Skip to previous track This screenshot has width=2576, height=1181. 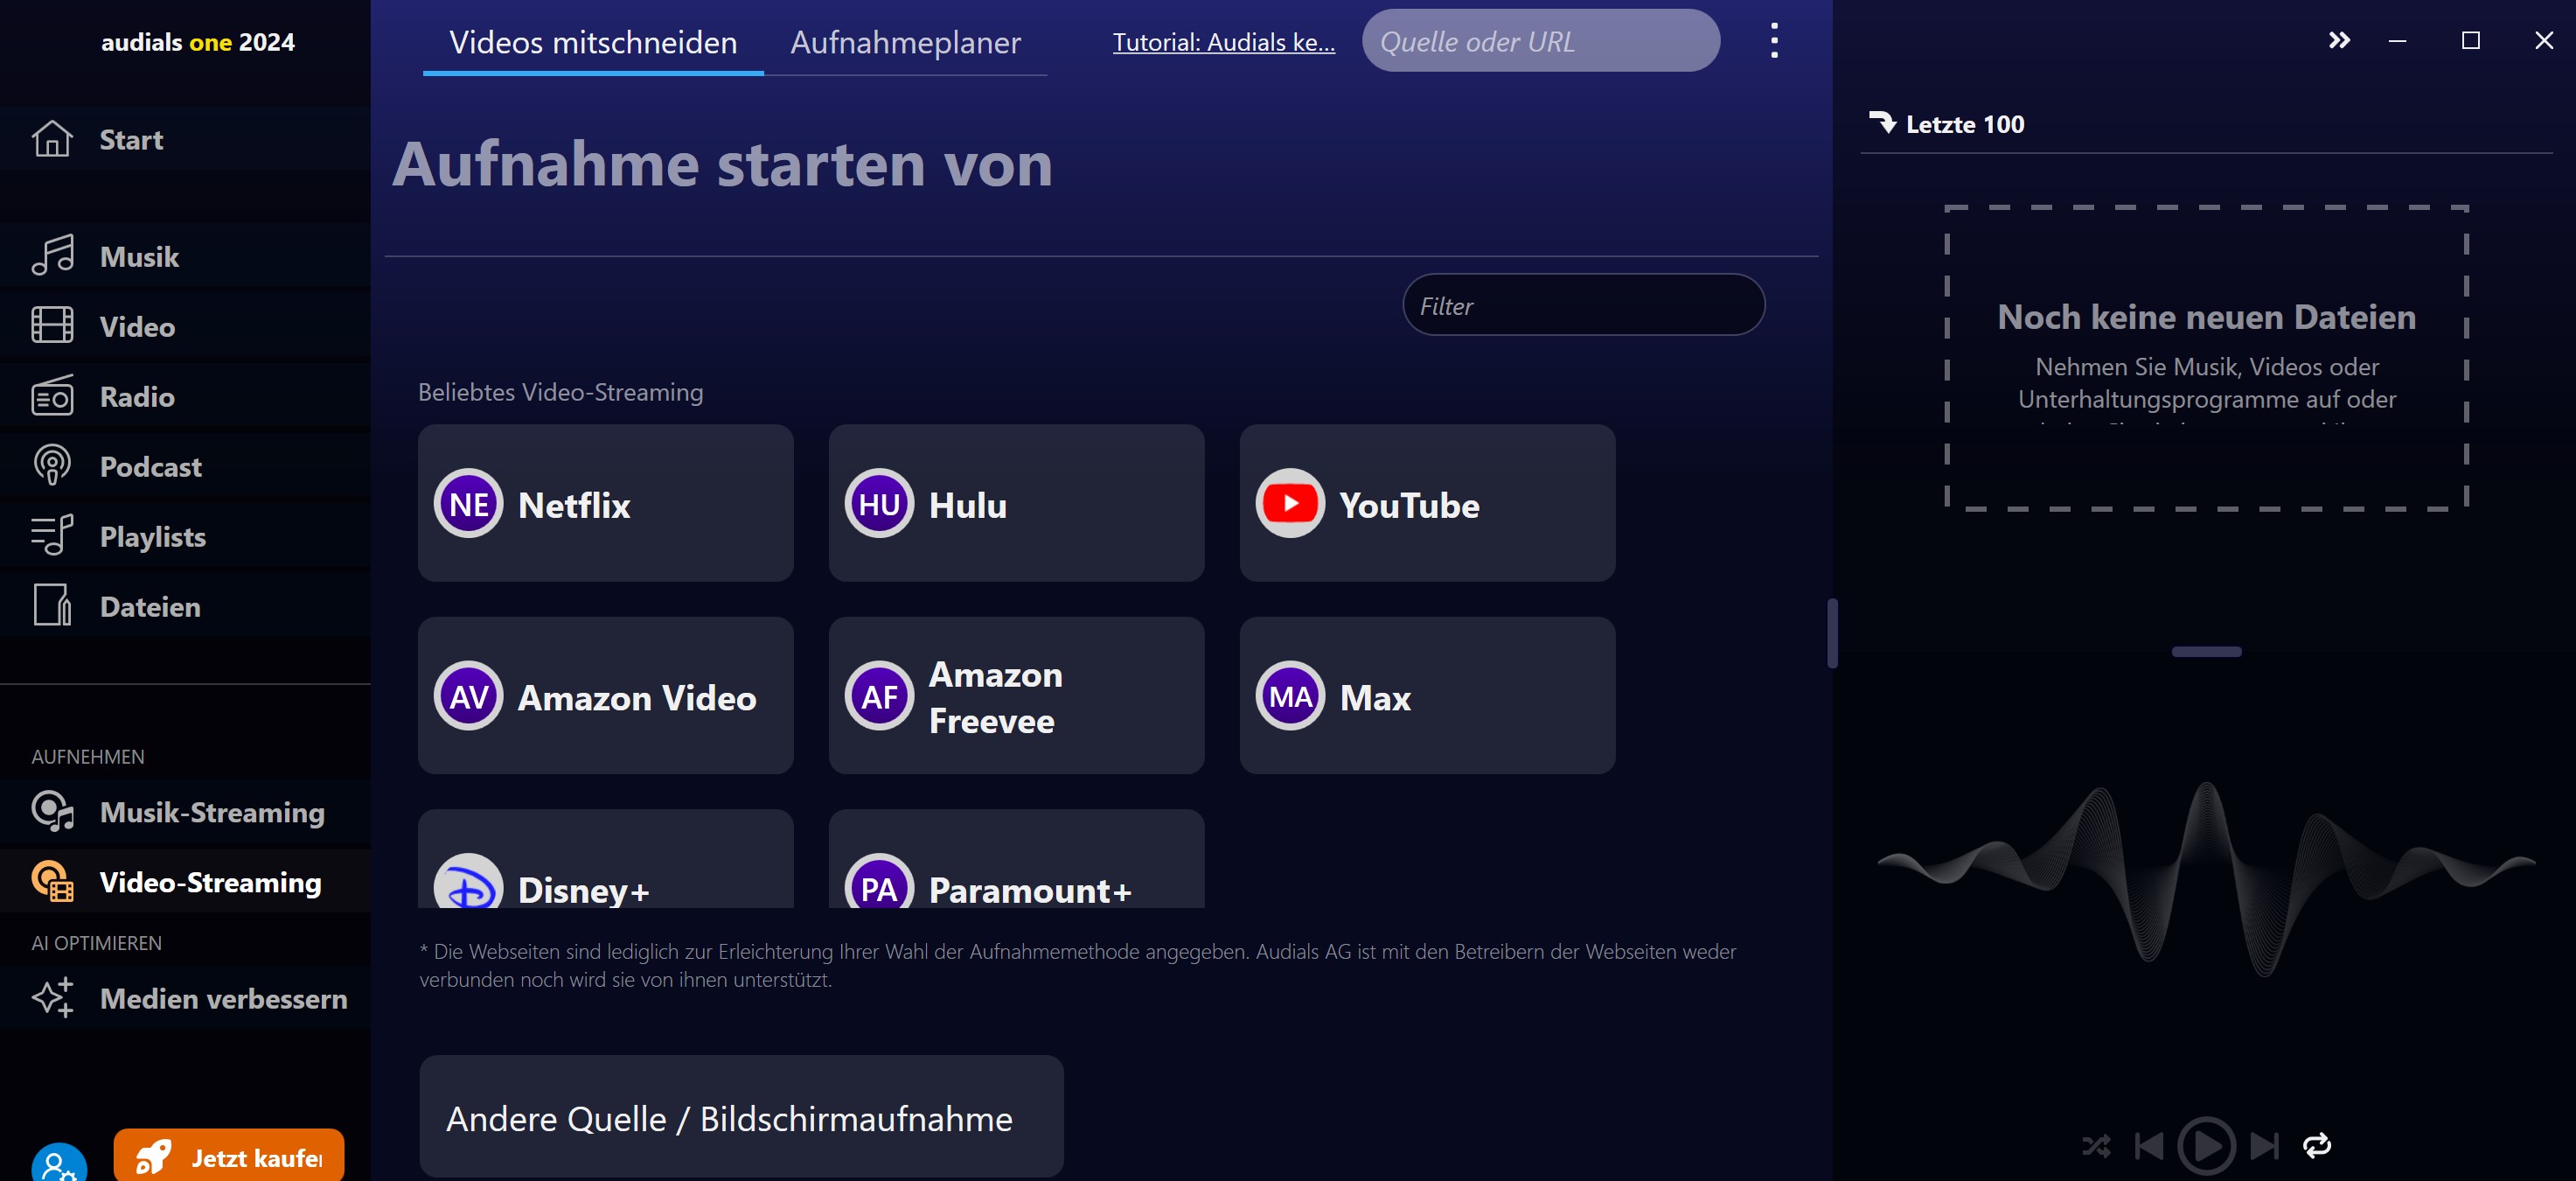(2148, 1145)
